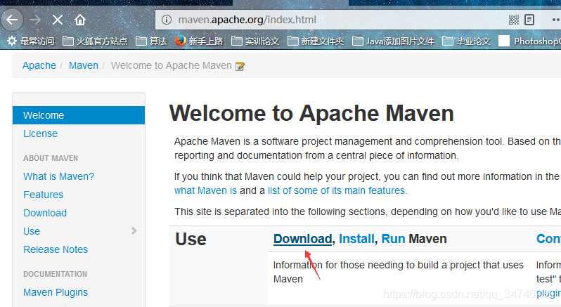Click the forward navigation arrow

click(x=35, y=20)
